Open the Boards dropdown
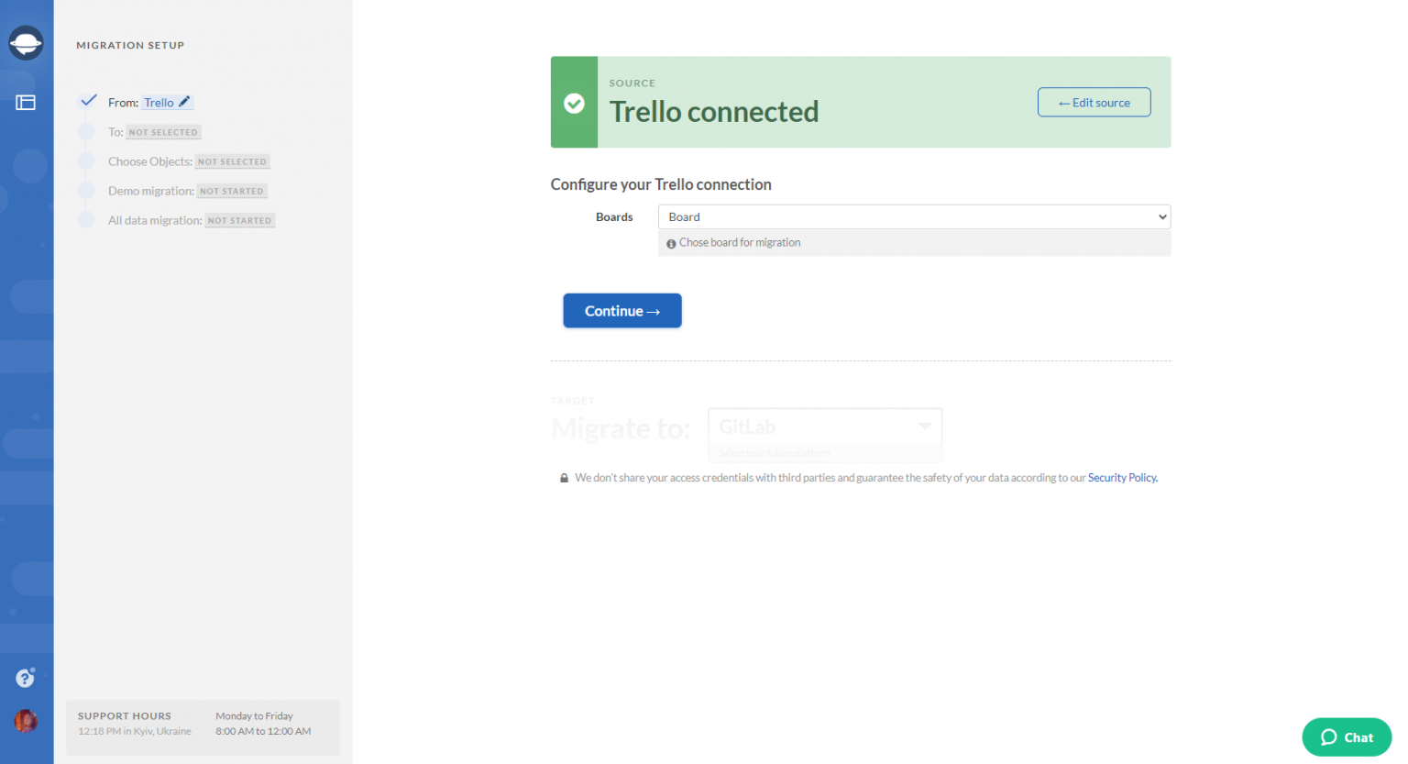The image size is (1408, 764). pyautogui.click(x=913, y=217)
